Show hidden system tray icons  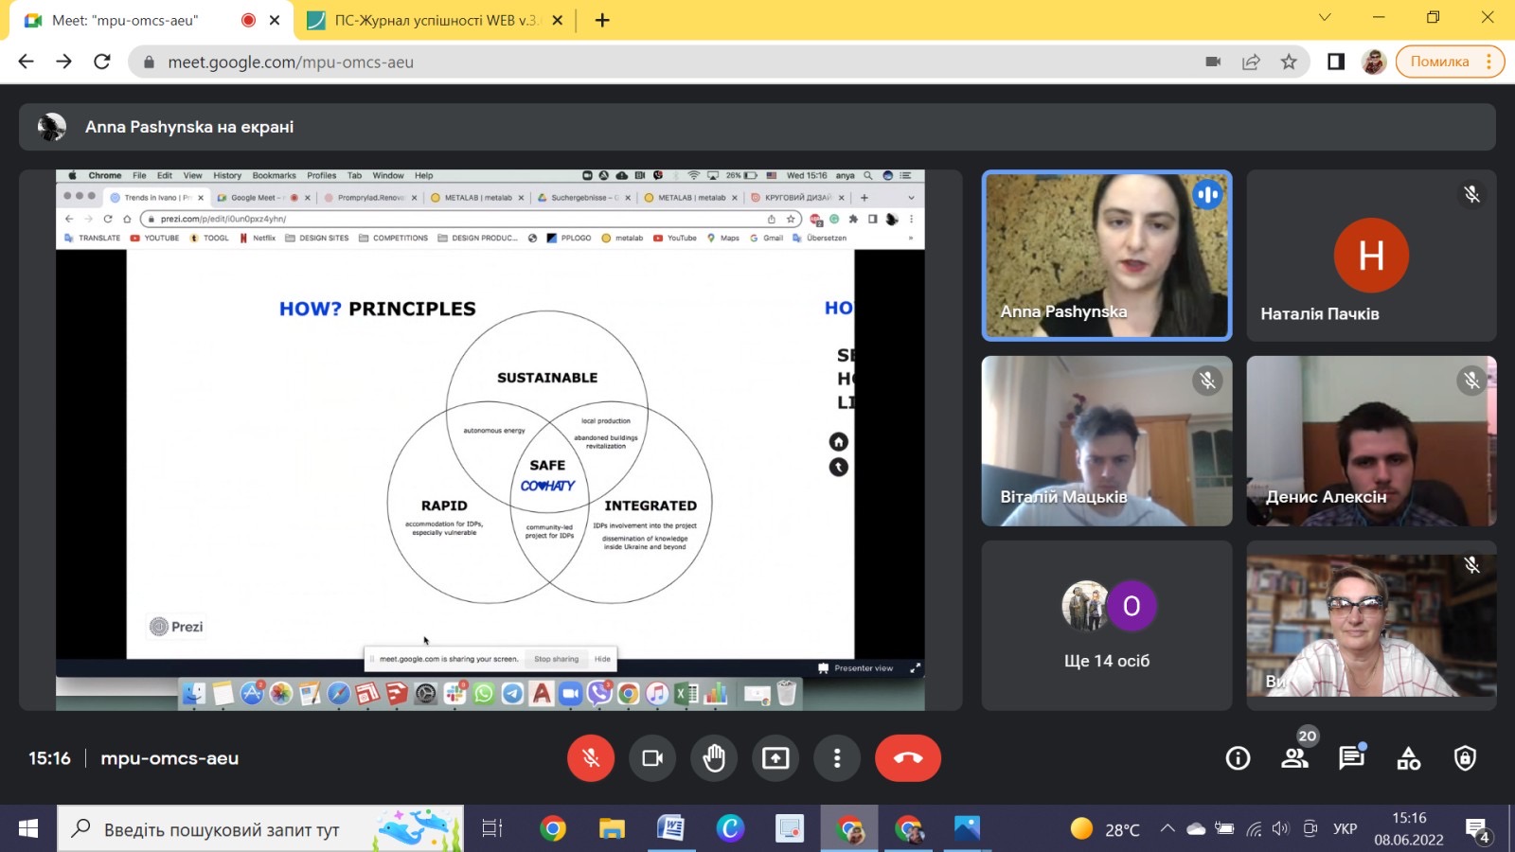tap(1167, 829)
